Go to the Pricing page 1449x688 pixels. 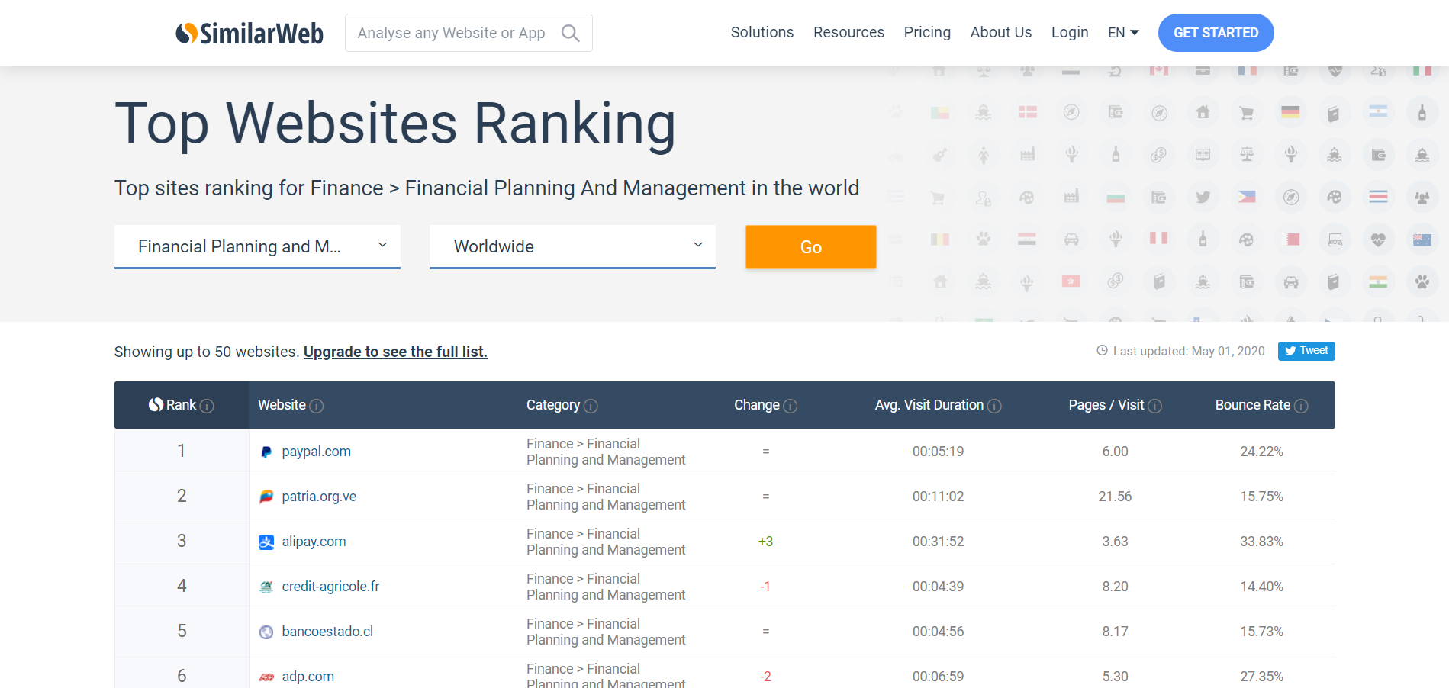(927, 32)
